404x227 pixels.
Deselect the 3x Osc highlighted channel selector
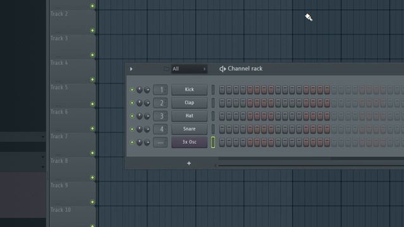(x=213, y=142)
